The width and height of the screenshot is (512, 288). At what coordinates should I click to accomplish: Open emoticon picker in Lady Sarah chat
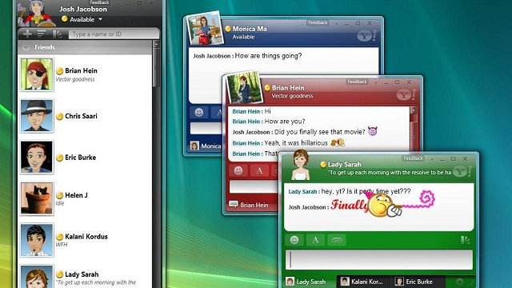pyautogui.click(x=294, y=240)
